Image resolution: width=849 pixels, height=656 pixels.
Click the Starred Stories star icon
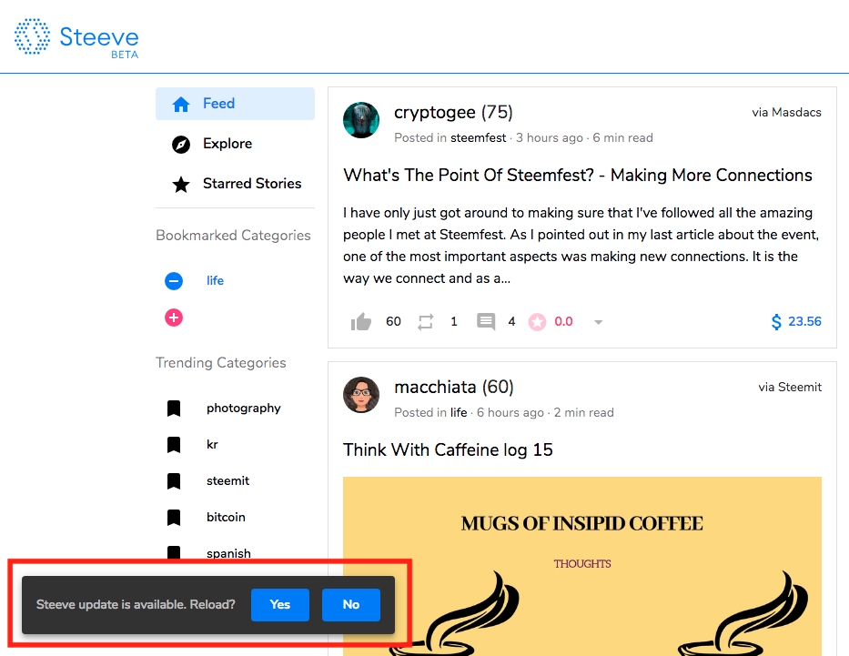pyautogui.click(x=181, y=185)
